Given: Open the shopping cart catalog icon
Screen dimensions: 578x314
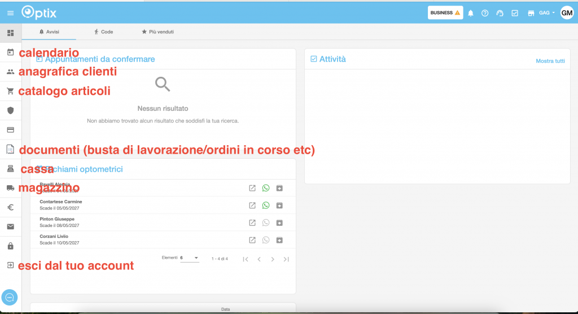Looking at the screenshot, I should tap(10, 91).
